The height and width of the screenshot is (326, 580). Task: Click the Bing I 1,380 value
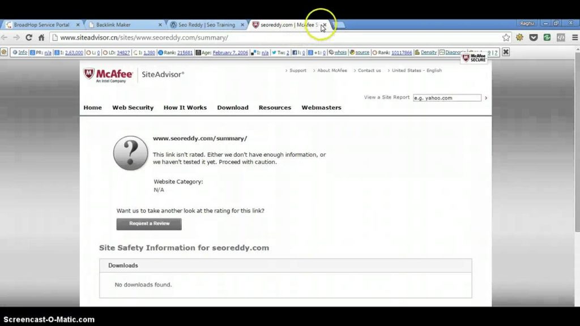point(149,53)
